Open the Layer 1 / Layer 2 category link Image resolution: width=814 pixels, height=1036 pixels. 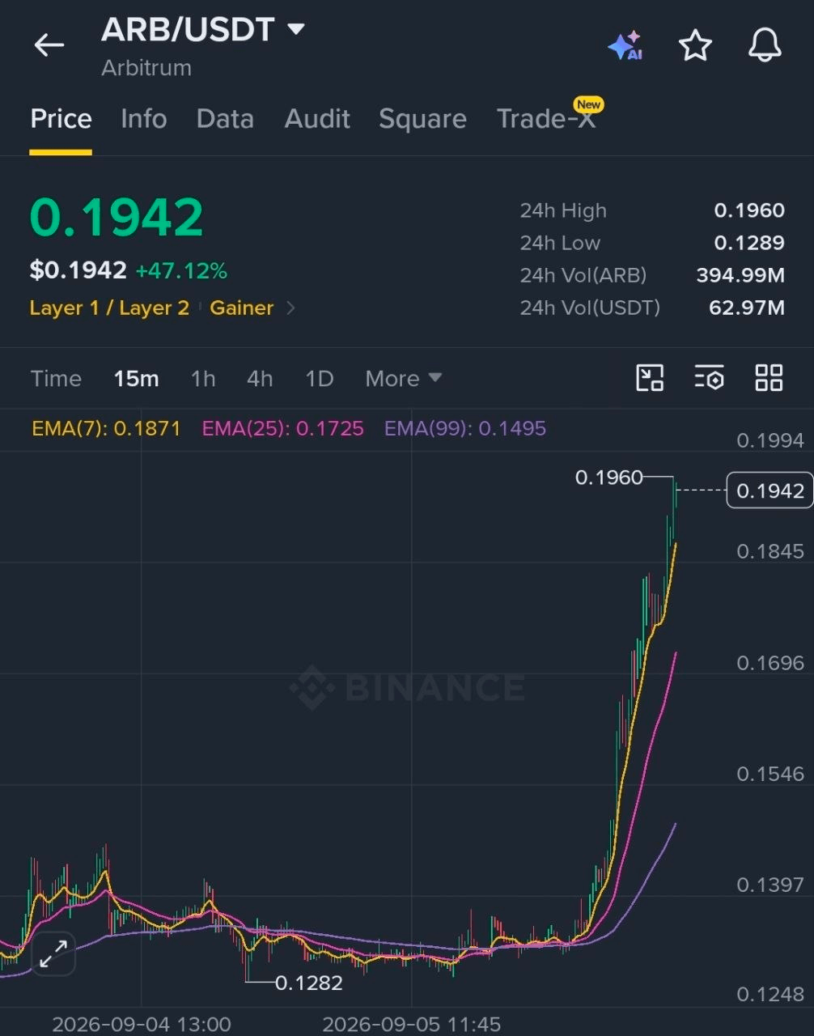click(x=109, y=308)
